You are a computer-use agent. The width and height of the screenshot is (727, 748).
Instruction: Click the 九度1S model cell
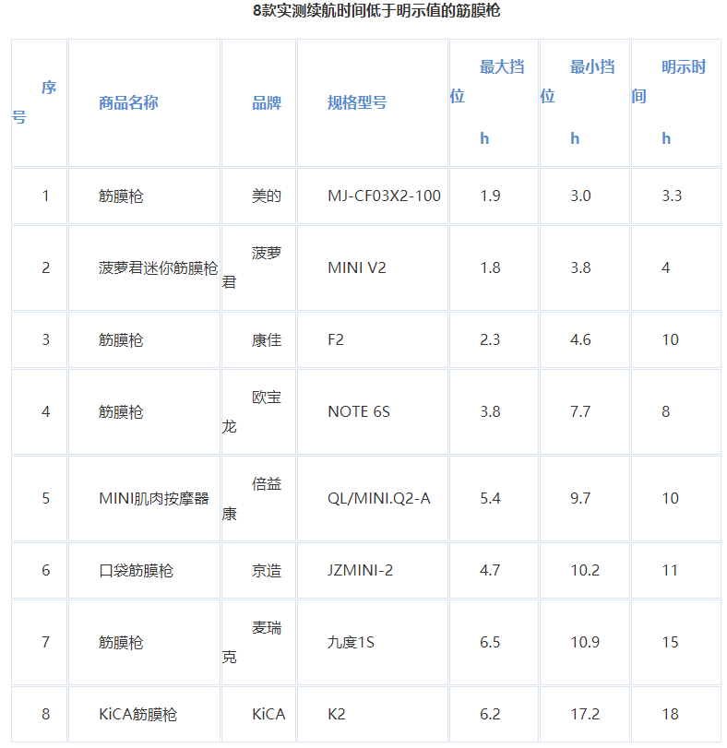coord(351,643)
